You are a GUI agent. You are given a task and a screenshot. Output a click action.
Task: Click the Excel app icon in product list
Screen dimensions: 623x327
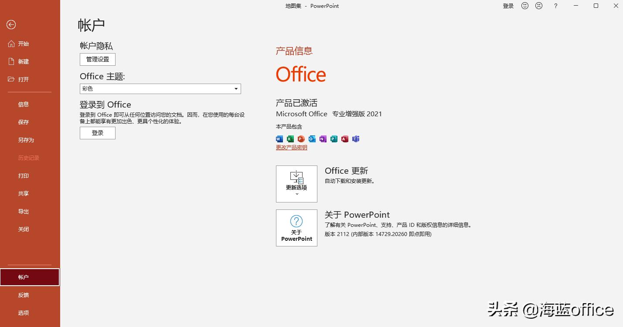[290, 139]
